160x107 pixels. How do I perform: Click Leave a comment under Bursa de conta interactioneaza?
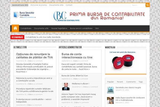point(82,61)
